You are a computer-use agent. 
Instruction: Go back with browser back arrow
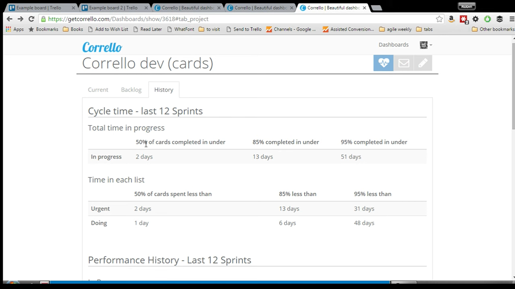(x=9, y=19)
